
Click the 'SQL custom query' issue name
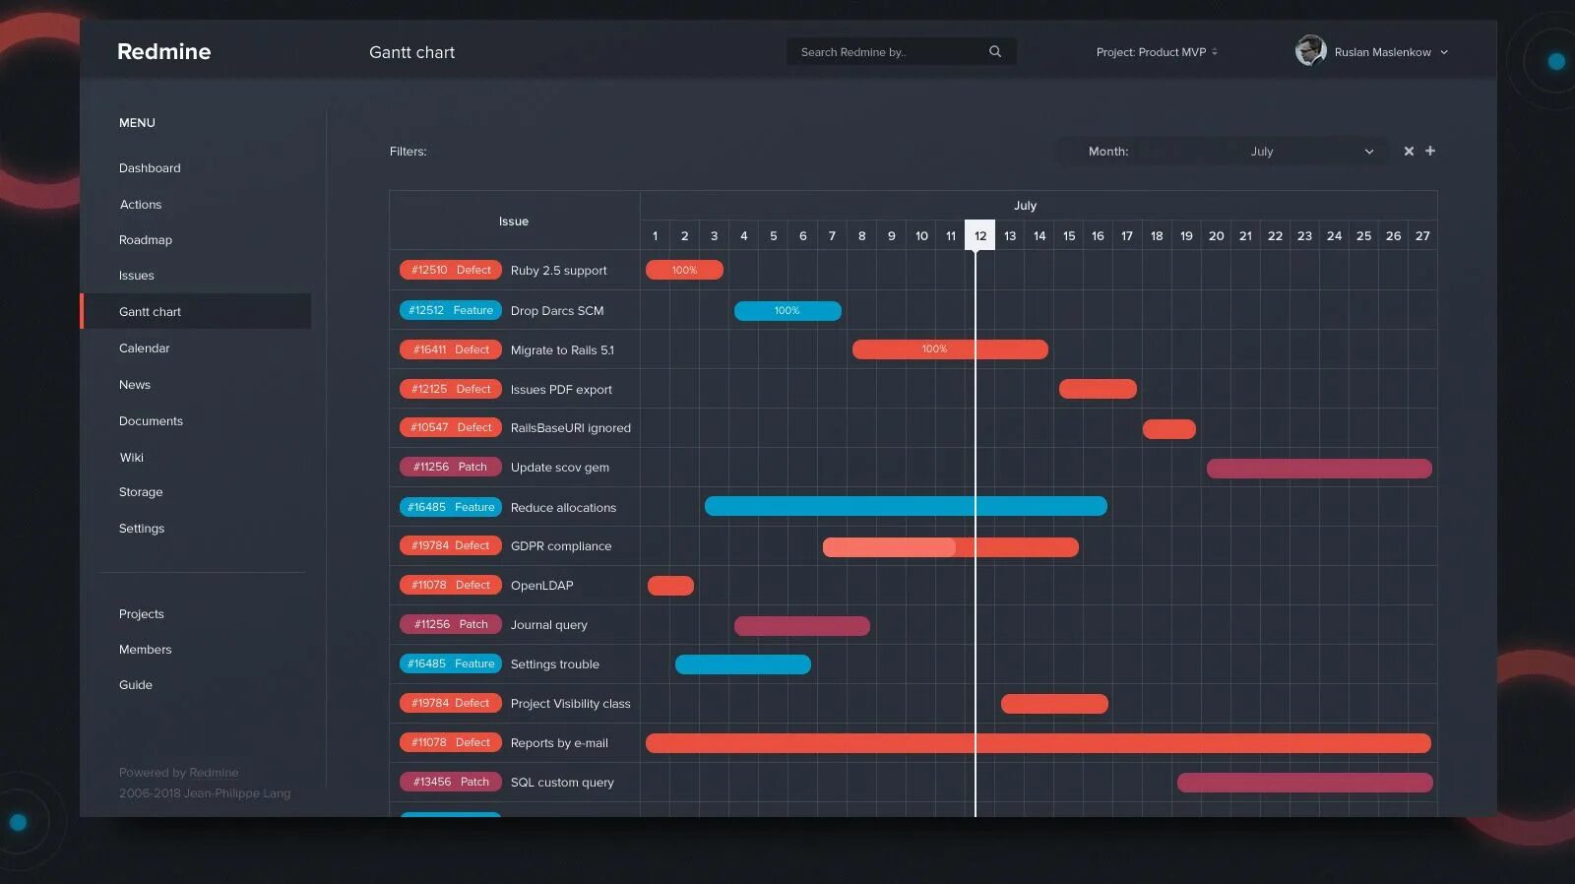coord(562,783)
